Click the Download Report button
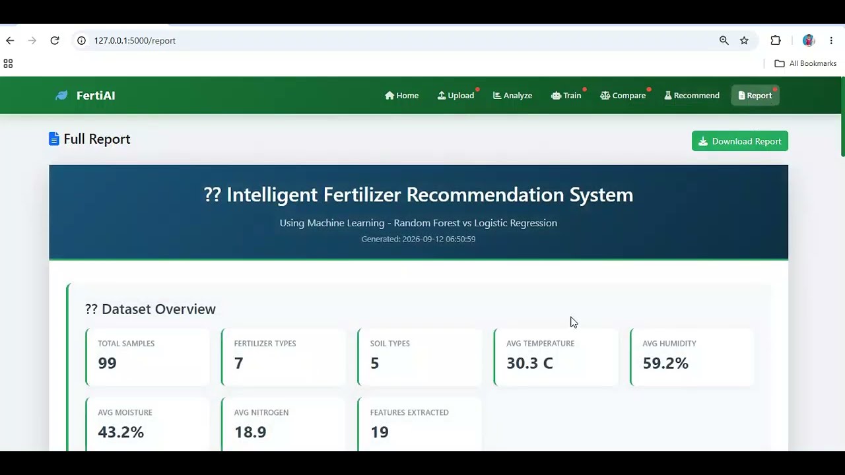Image resolution: width=845 pixels, height=475 pixels. pos(740,141)
